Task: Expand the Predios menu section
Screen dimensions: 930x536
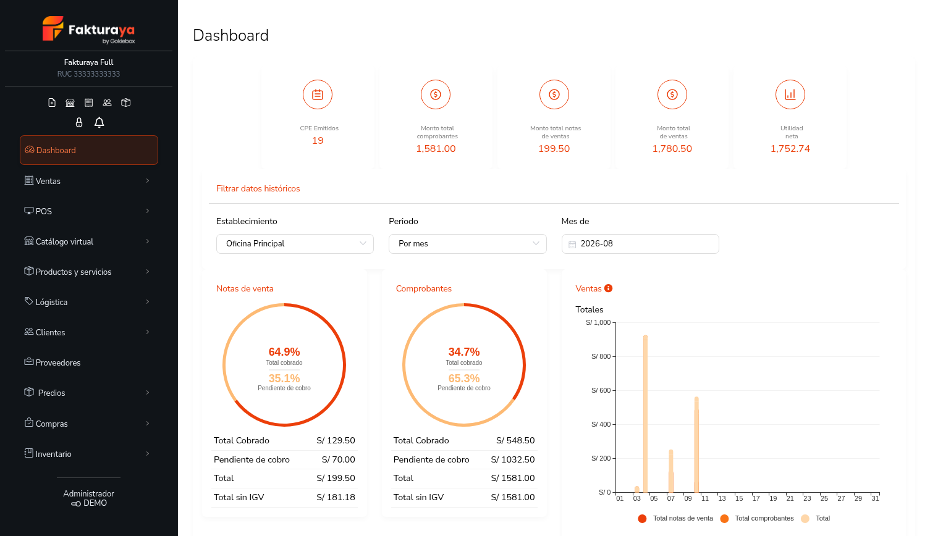Action: (89, 393)
